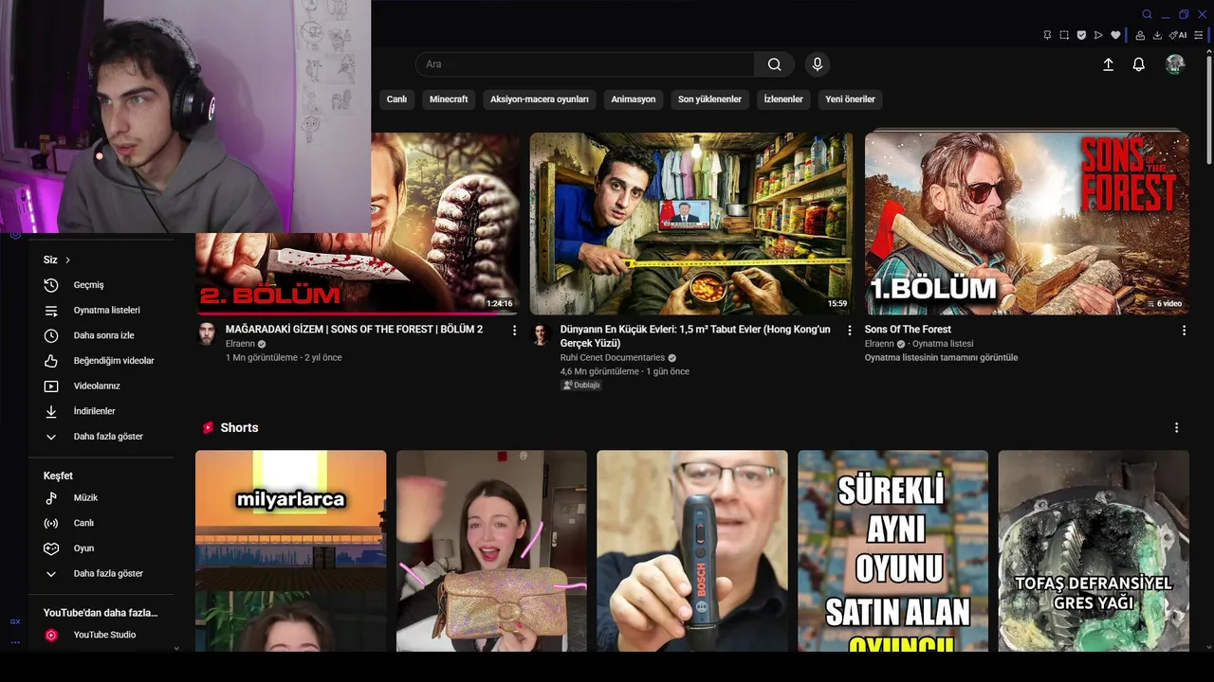Open the Dünyanın En Küçük Evleri title

click(695, 336)
